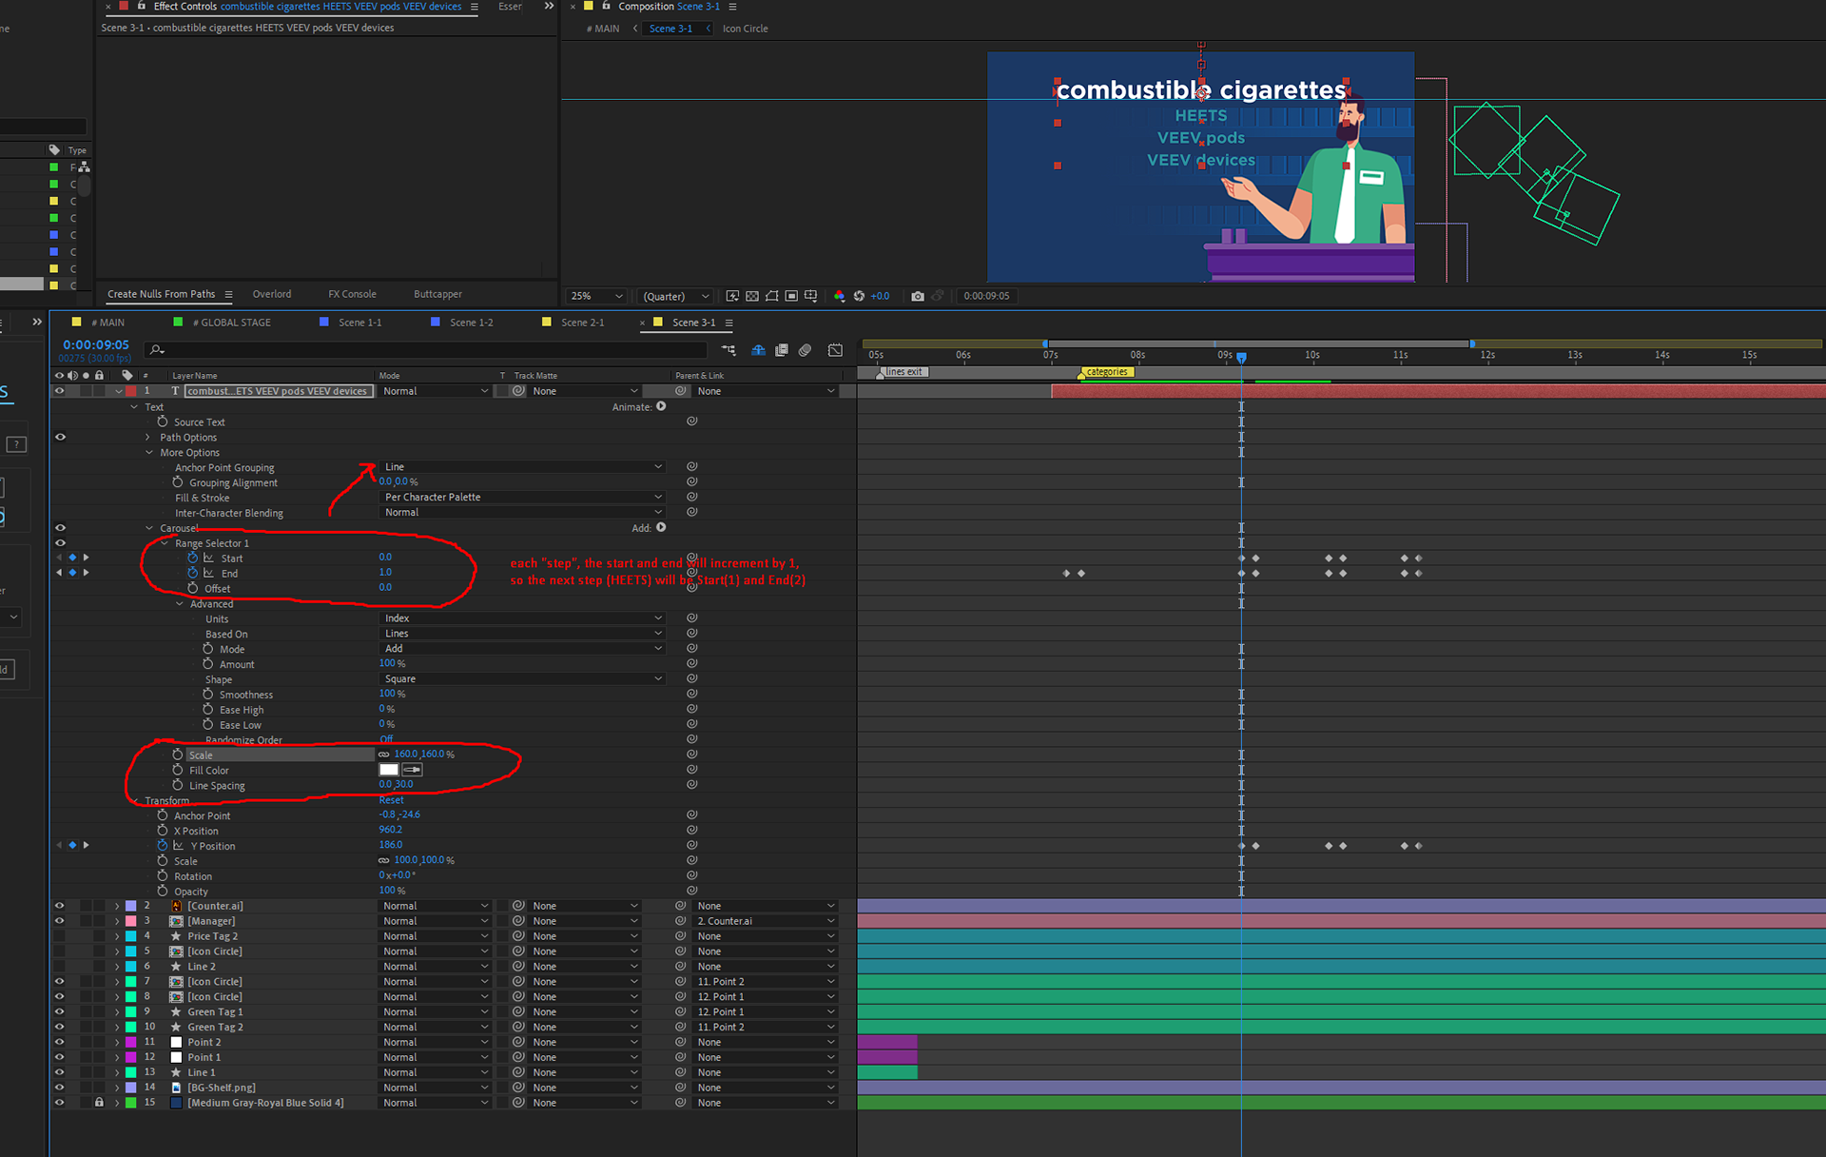Hide the BG-Shelf.png layer
The image size is (1826, 1157).
tap(60, 1088)
